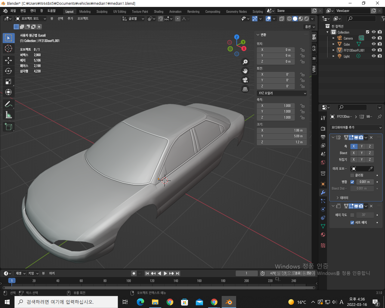The width and height of the screenshot is (385, 308).
Task: Enable the Clipping checkbox in Mirror modifier
Action: [x=352, y=175]
